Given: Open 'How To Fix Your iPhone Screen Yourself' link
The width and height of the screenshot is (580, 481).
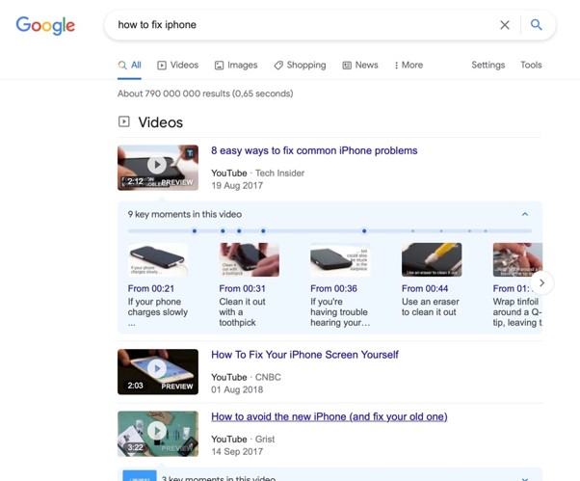Looking at the screenshot, I should pos(304,355).
